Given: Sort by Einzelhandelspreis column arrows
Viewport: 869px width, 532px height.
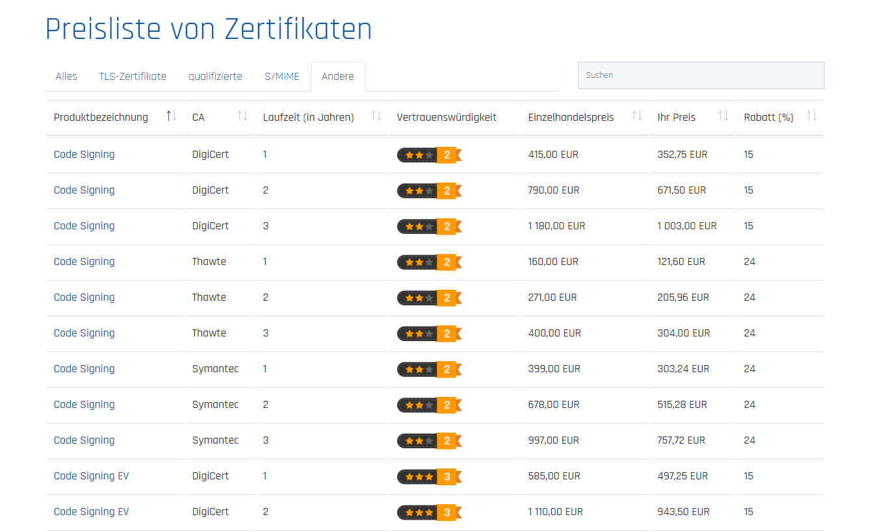Looking at the screenshot, I should [x=637, y=116].
